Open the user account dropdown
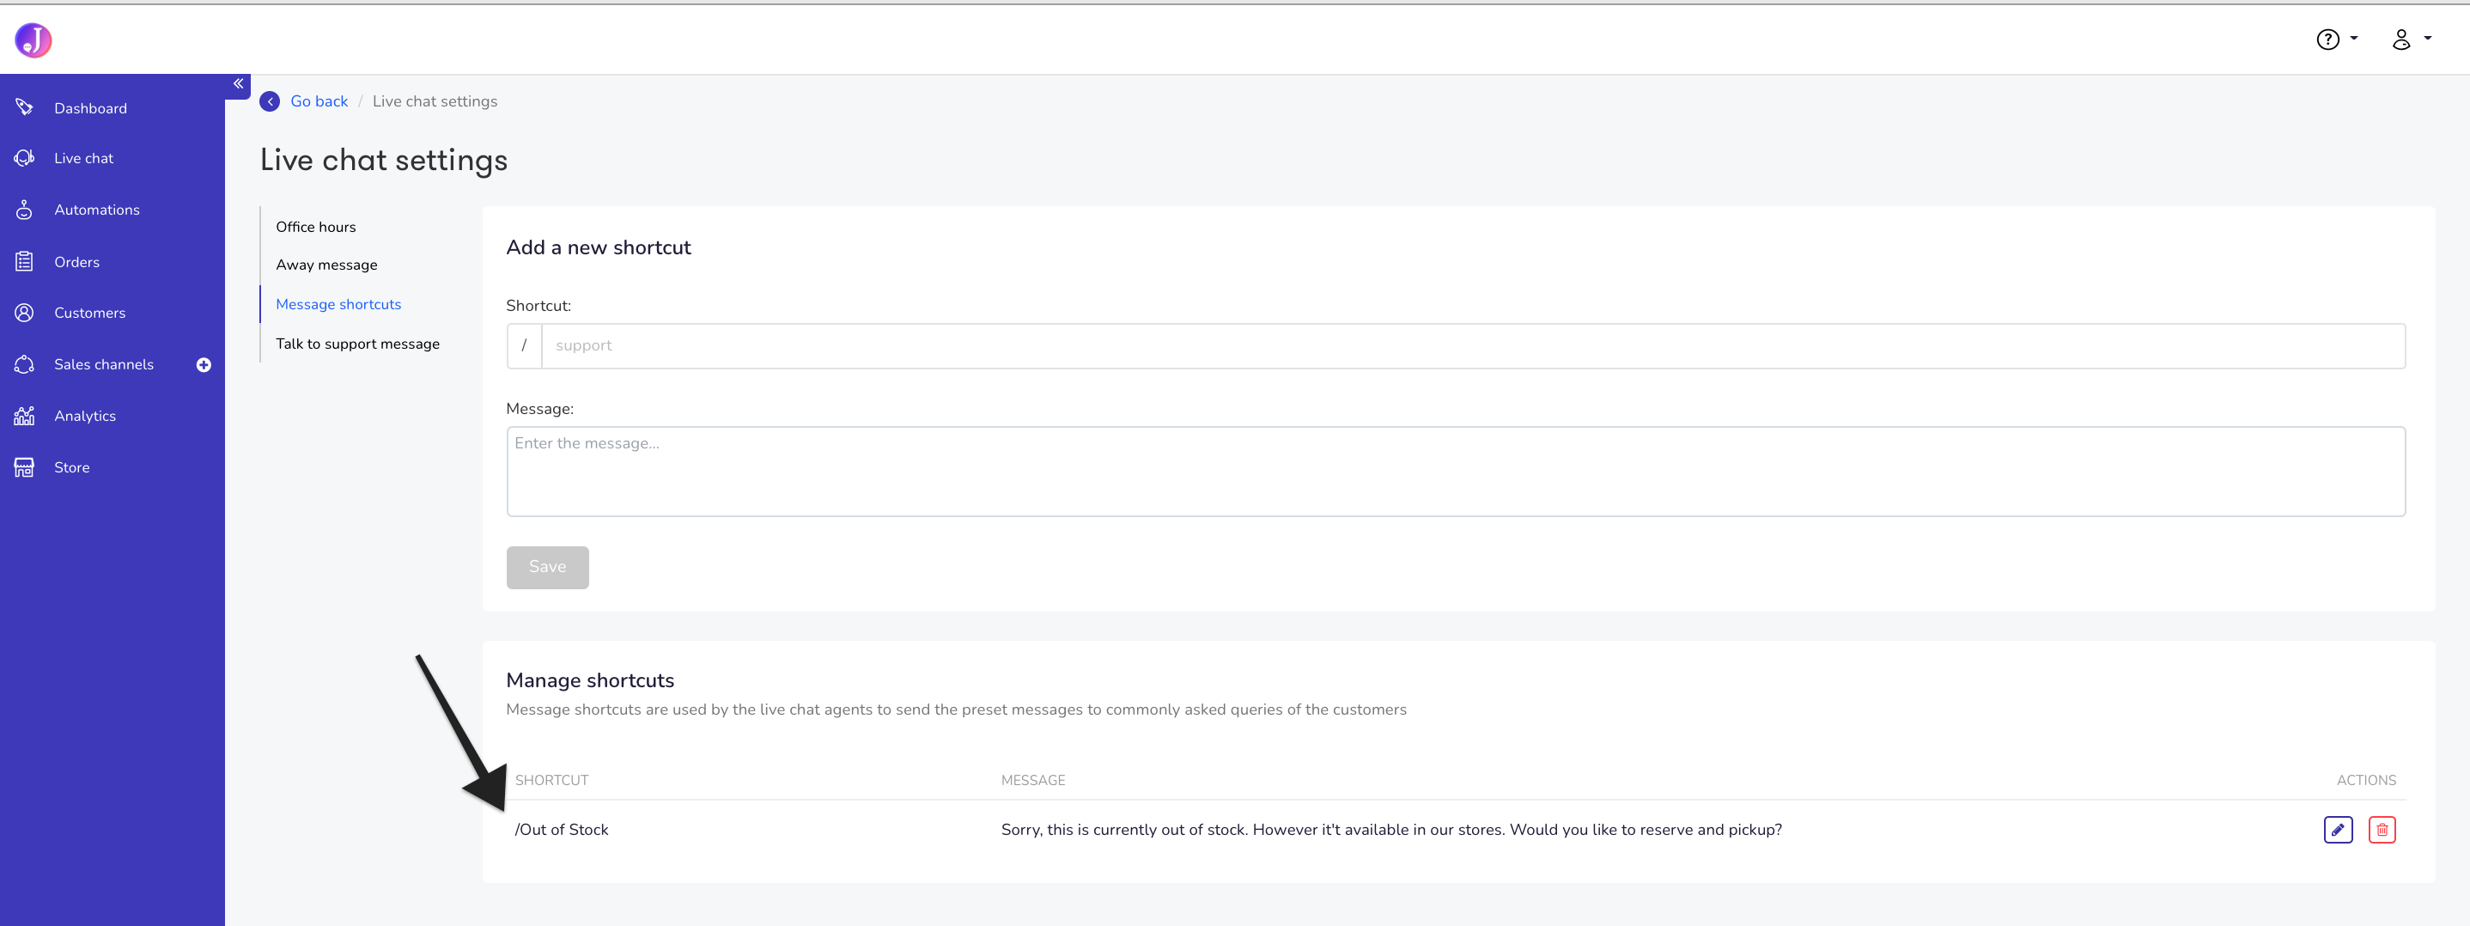This screenshot has height=926, width=2470. point(2411,40)
